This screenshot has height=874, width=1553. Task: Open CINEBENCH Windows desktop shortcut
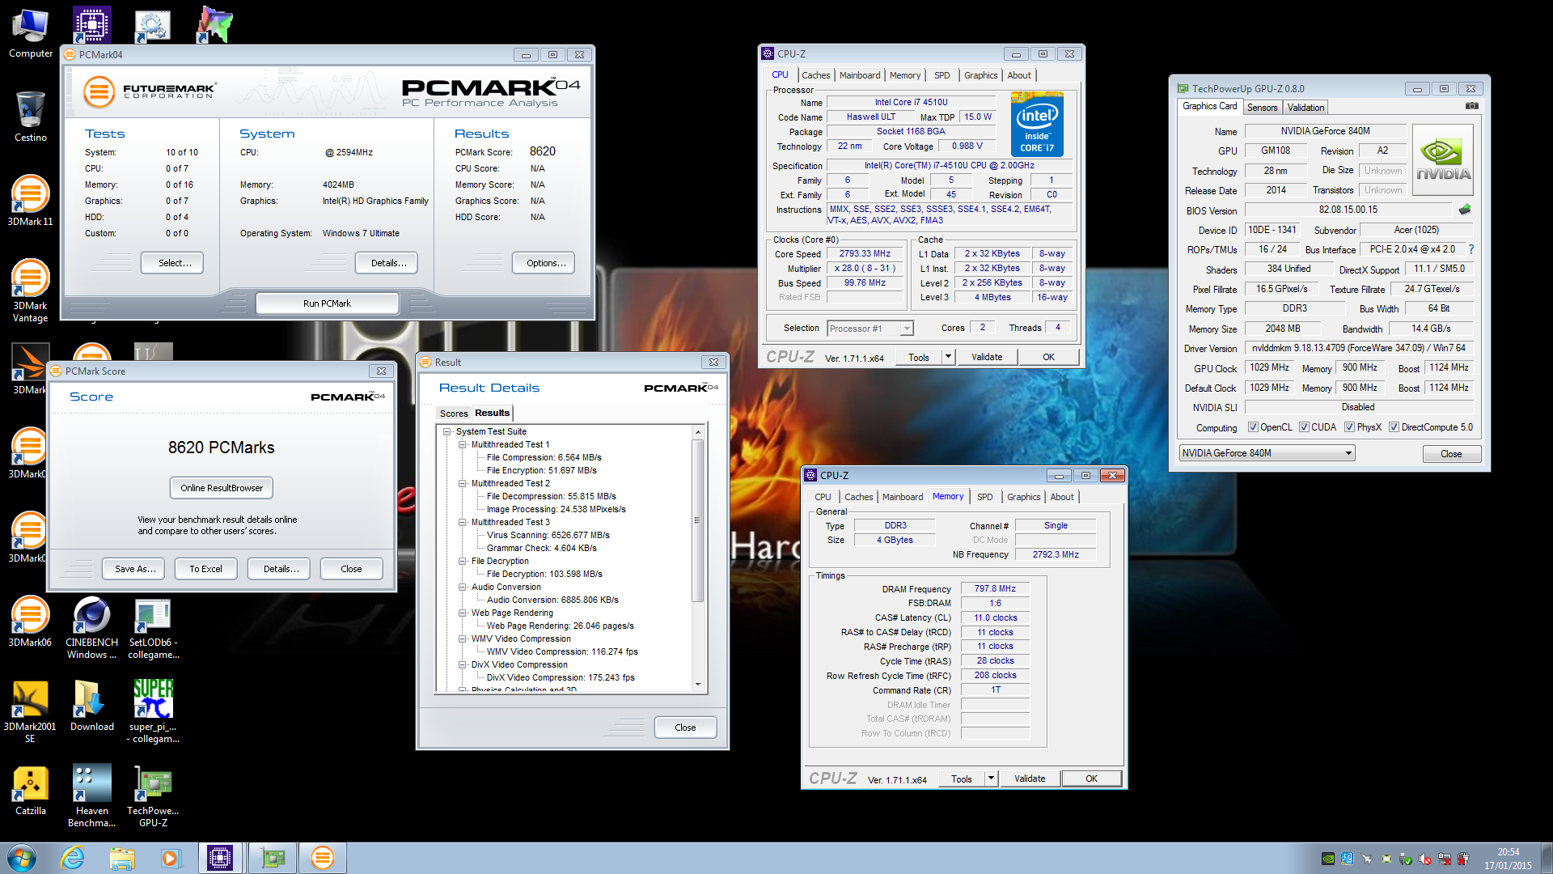[91, 627]
